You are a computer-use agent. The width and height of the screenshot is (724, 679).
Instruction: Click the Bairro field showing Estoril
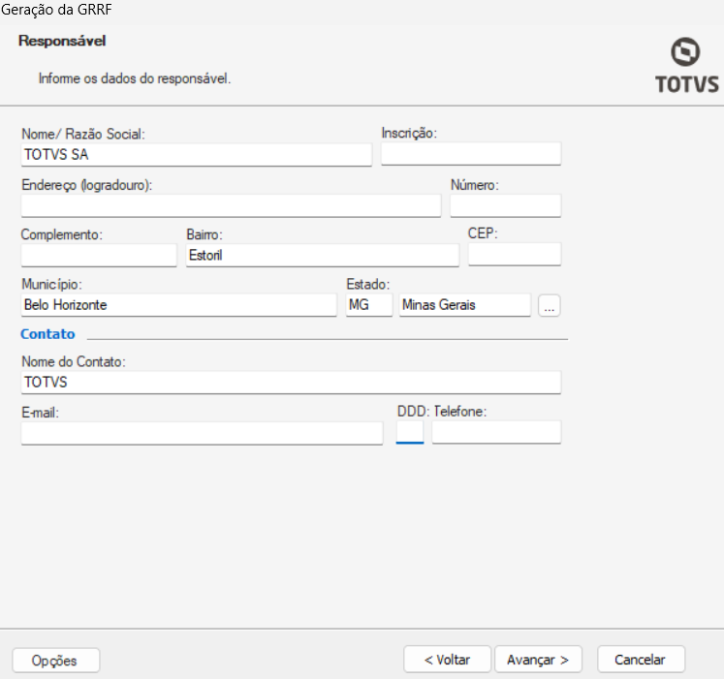(x=323, y=255)
